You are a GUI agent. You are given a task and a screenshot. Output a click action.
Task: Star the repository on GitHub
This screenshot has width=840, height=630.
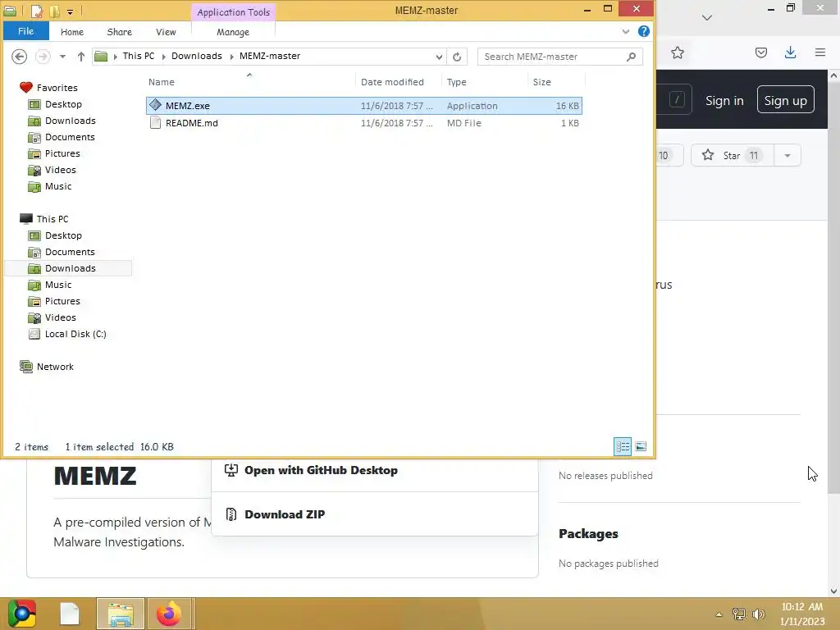[x=732, y=155]
